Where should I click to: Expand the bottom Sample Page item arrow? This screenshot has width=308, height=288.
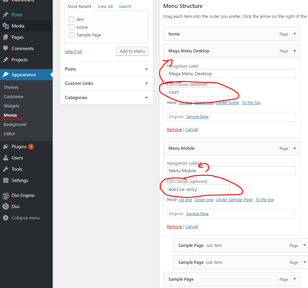(x=295, y=279)
